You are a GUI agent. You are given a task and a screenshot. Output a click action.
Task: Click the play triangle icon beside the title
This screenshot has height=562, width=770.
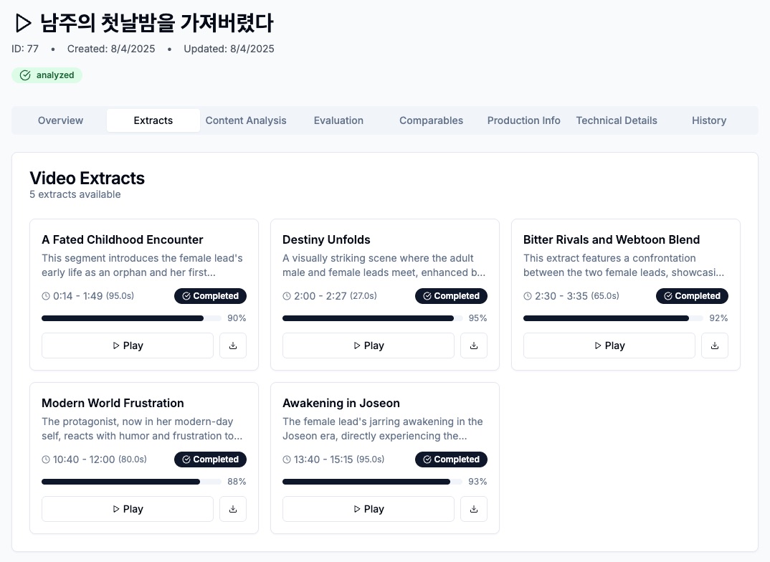coord(23,24)
